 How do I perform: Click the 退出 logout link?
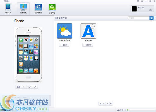click(x=151, y=10)
